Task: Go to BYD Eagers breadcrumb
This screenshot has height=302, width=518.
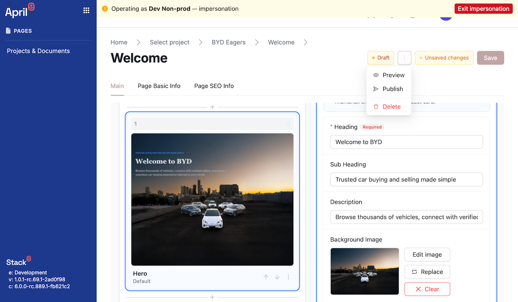Action: [229, 42]
